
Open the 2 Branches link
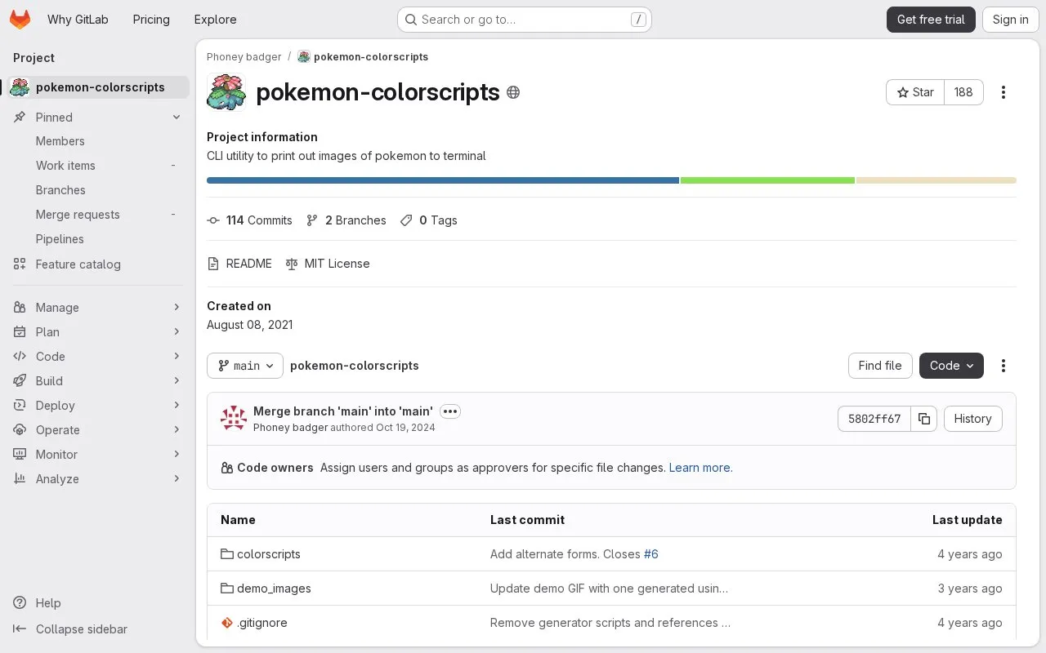pos(346,220)
